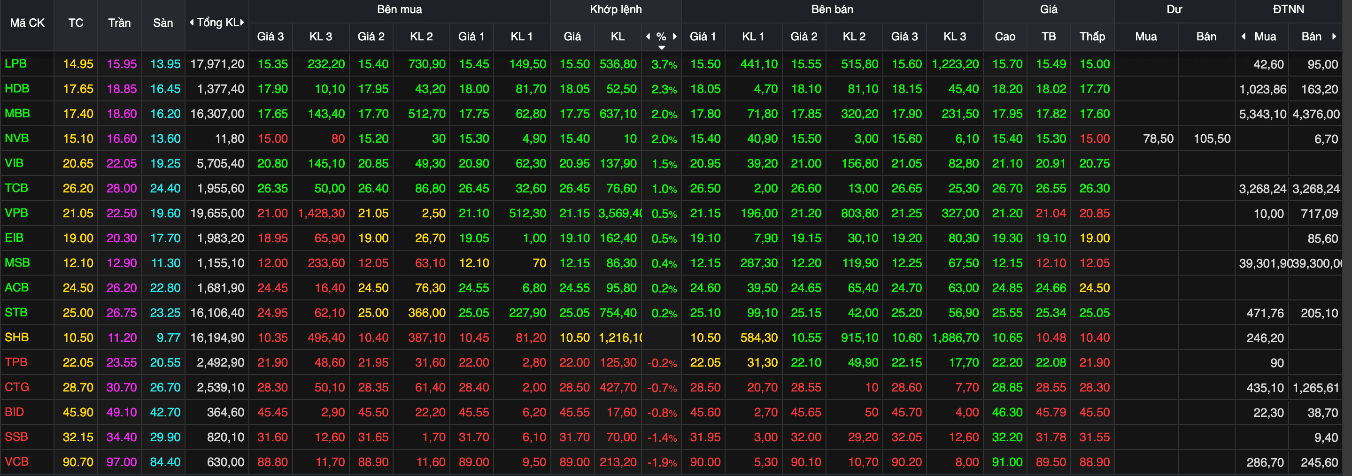
Task: Click the TC column header
Action: pos(76,23)
